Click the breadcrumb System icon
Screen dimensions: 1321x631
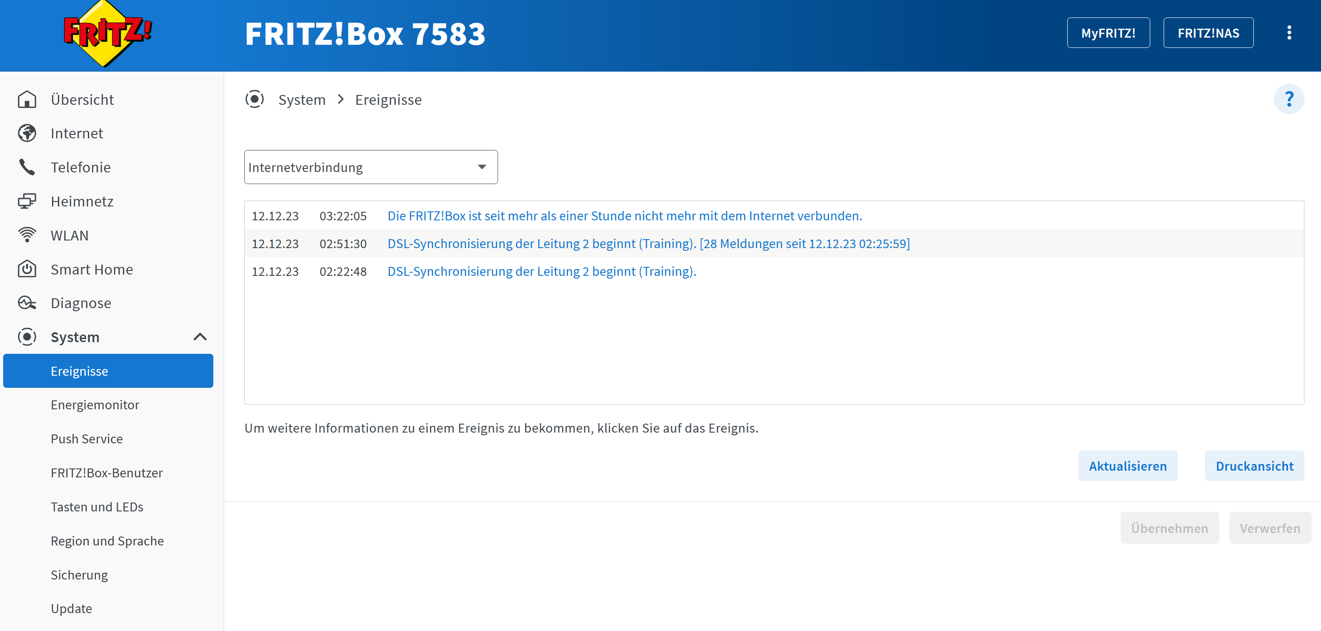254,99
